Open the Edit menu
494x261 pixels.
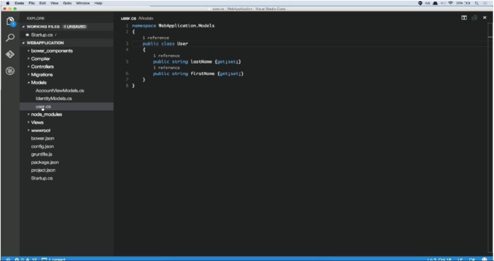click(x=42, y=3)
